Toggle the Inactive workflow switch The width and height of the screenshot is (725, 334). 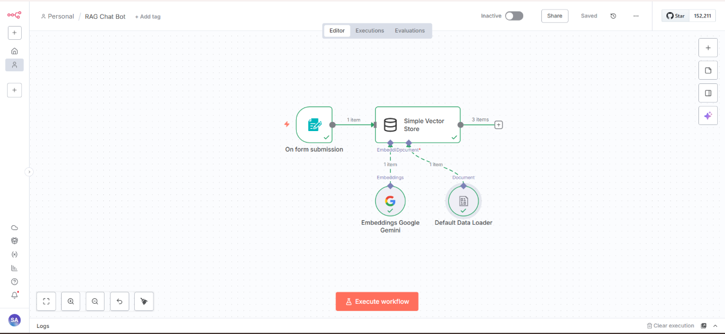[514, 16]
